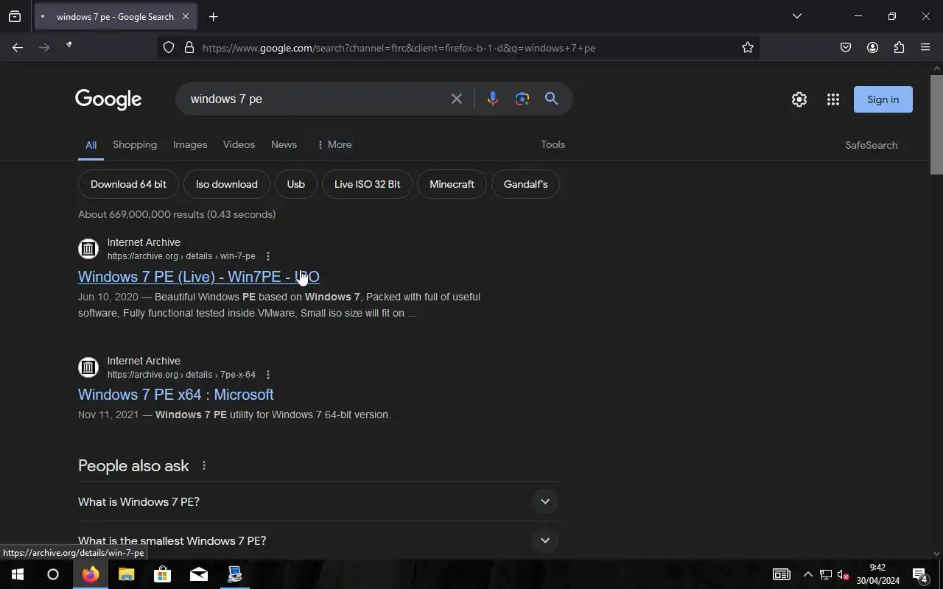Open People also ask options menu

coord(204,466)
